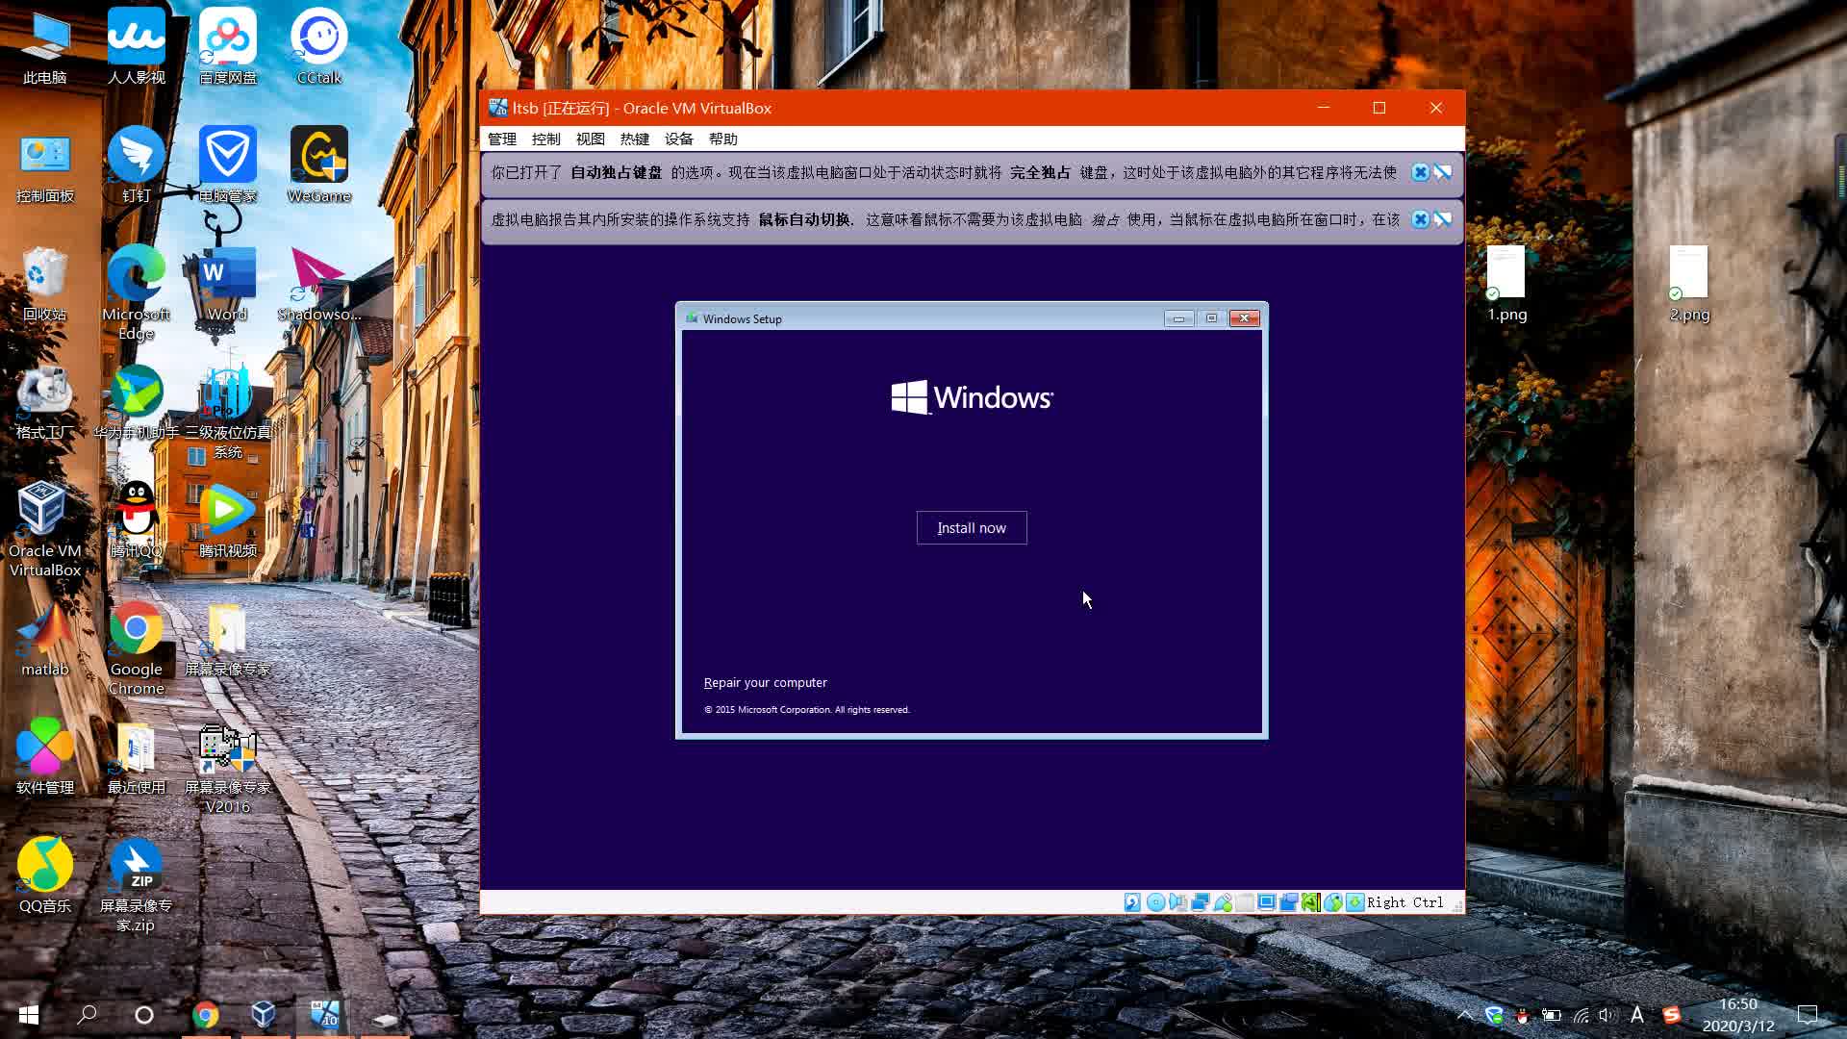Open the 控制 menu in VirtualBox
This screenshot has height=1039, width=1847.
546,139
